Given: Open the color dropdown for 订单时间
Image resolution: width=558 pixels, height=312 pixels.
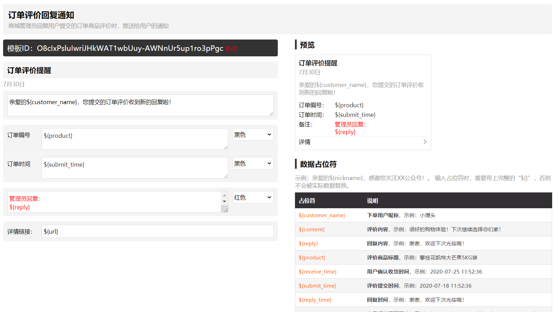Looking at the screenshot, I should pyautogui.click(x=253, y=164).
